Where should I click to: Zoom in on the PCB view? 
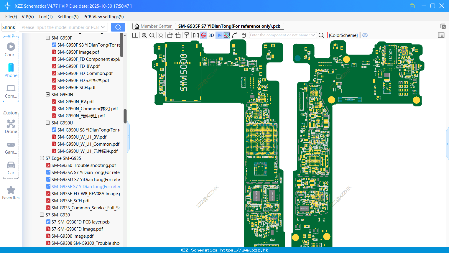click(x=144, y=35)
